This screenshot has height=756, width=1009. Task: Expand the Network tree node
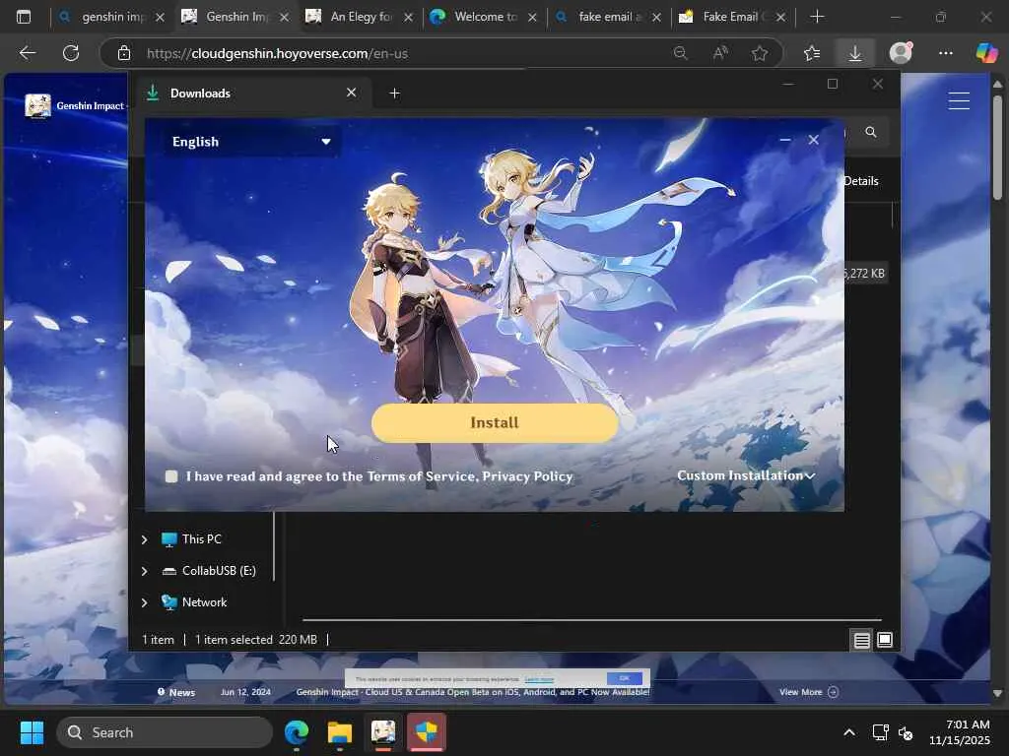[x=144, y=602]
